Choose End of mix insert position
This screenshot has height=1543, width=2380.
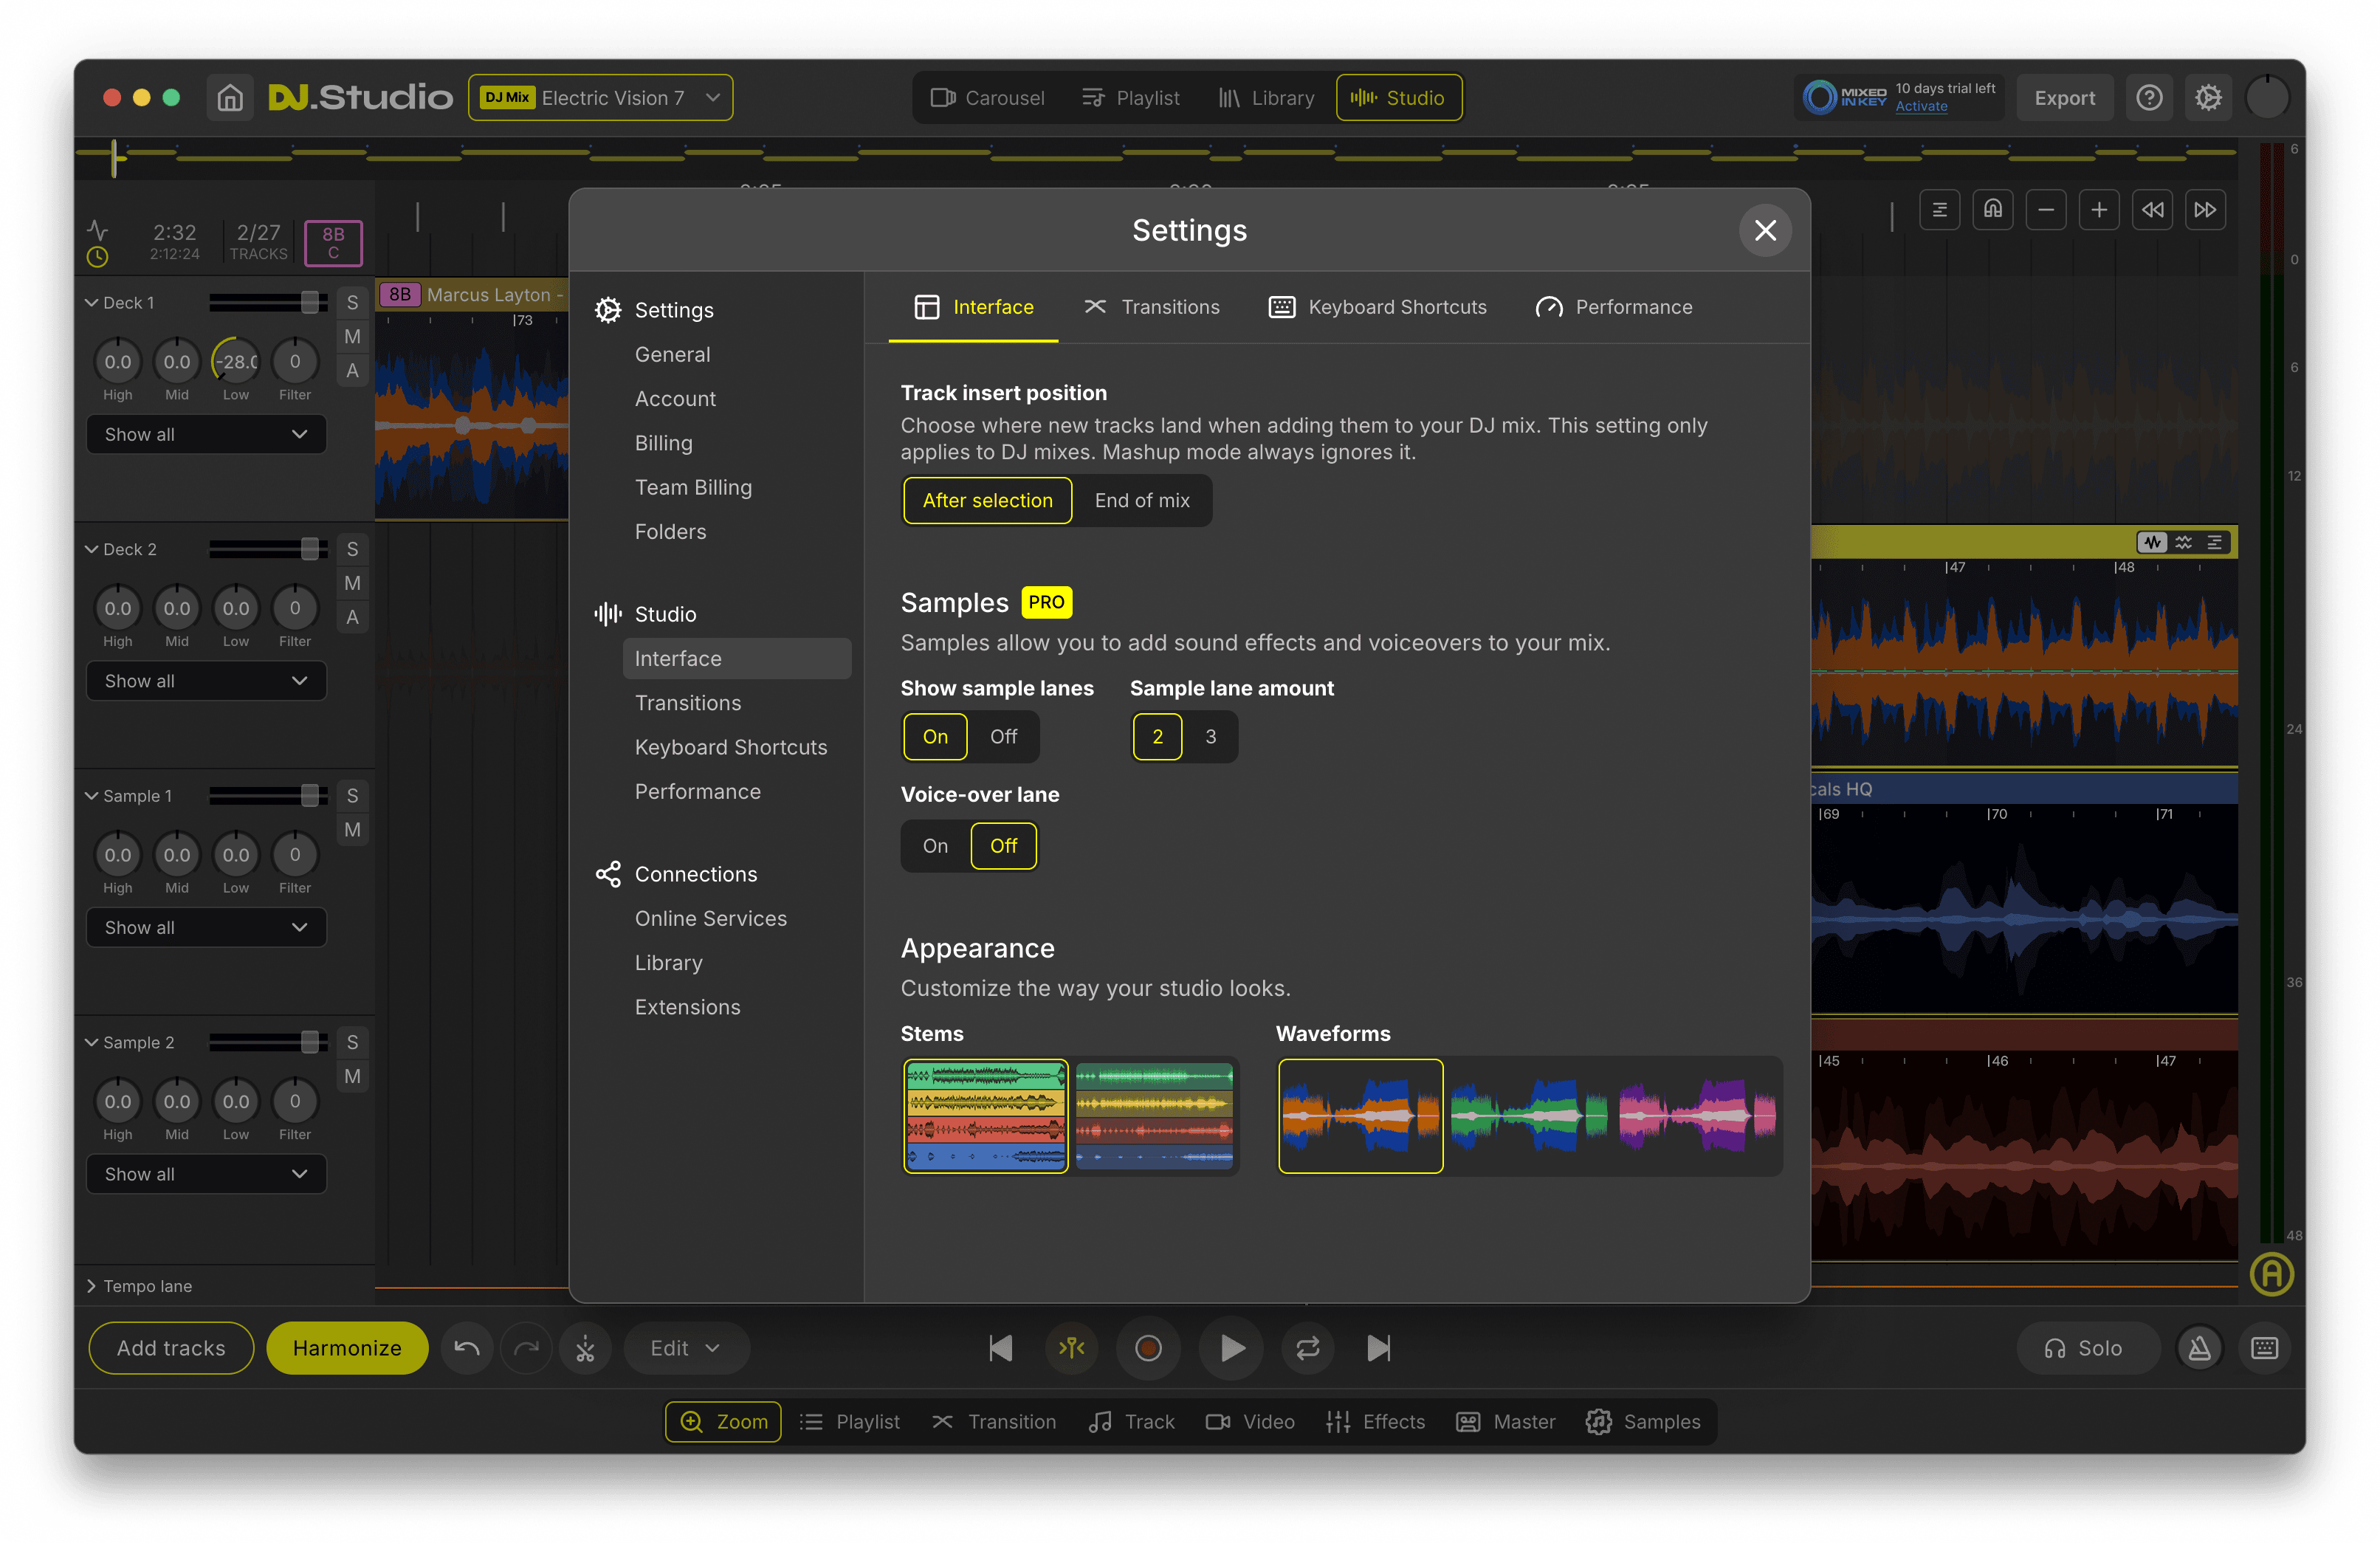pos(1142,500)
